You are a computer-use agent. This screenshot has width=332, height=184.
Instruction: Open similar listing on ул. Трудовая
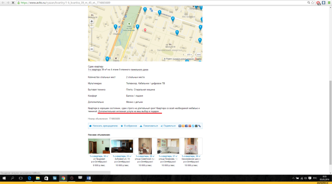[99, 159]
